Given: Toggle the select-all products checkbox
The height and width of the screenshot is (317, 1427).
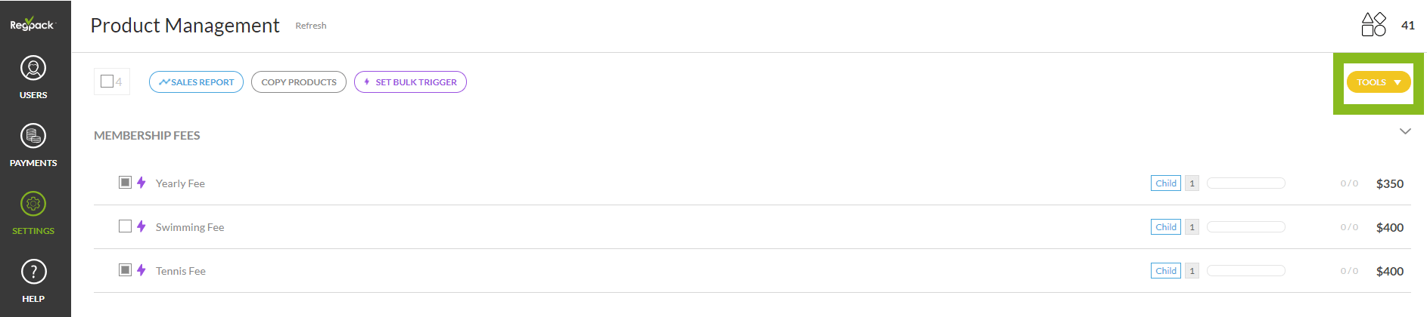Looking at the screenshot, I should (x=107, y=82).
